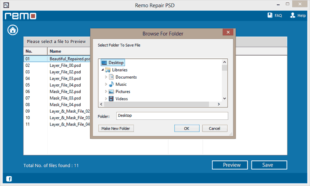Click the Music note icon
The image size is (310, 186).
click(x=111, y=84)
